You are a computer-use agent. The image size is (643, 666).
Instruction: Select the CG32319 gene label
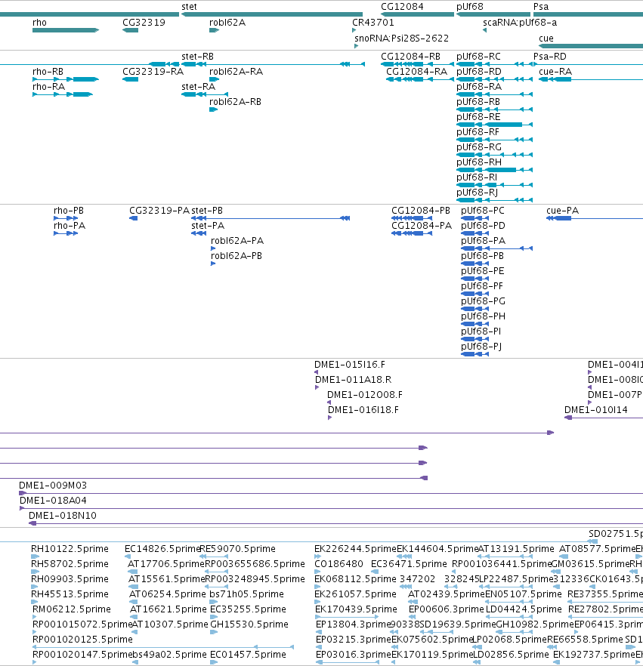tap(144, 23)
